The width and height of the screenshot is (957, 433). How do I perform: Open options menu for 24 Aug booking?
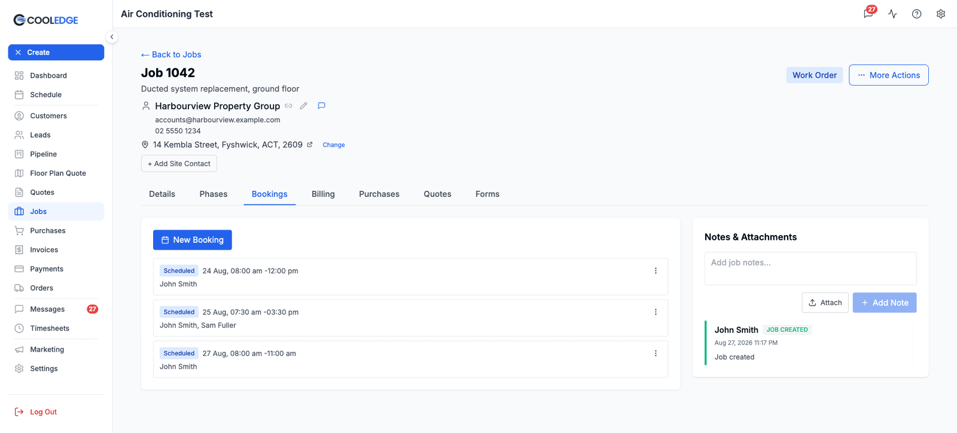(x=656, y=271)
